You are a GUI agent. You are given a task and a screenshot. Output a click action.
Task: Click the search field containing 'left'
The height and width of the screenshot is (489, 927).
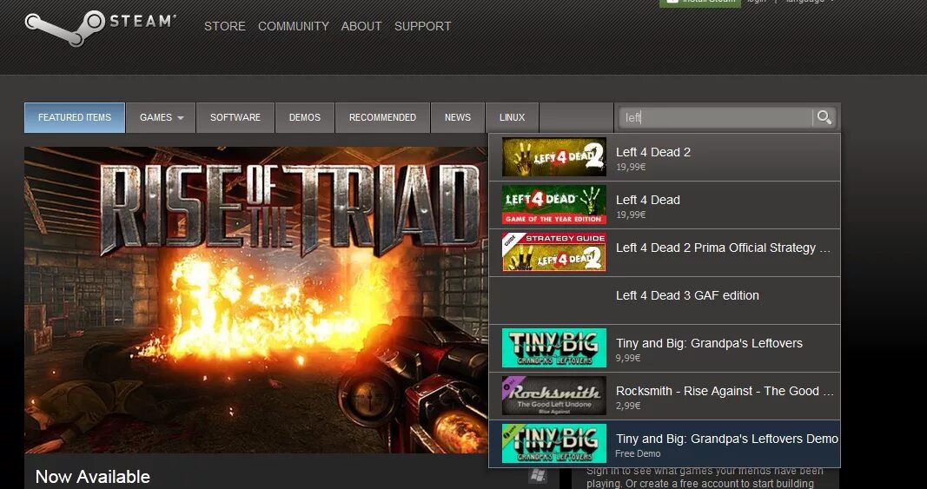point(715,117)
